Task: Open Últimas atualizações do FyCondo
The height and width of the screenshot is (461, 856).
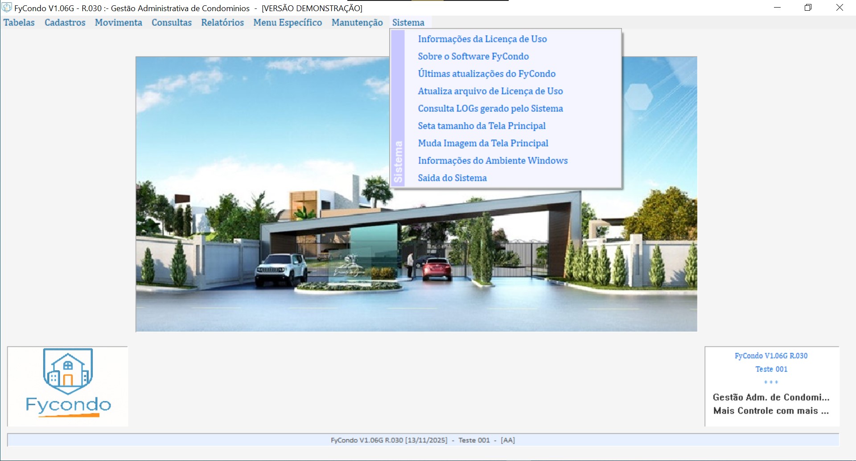Action: [487, 74]
